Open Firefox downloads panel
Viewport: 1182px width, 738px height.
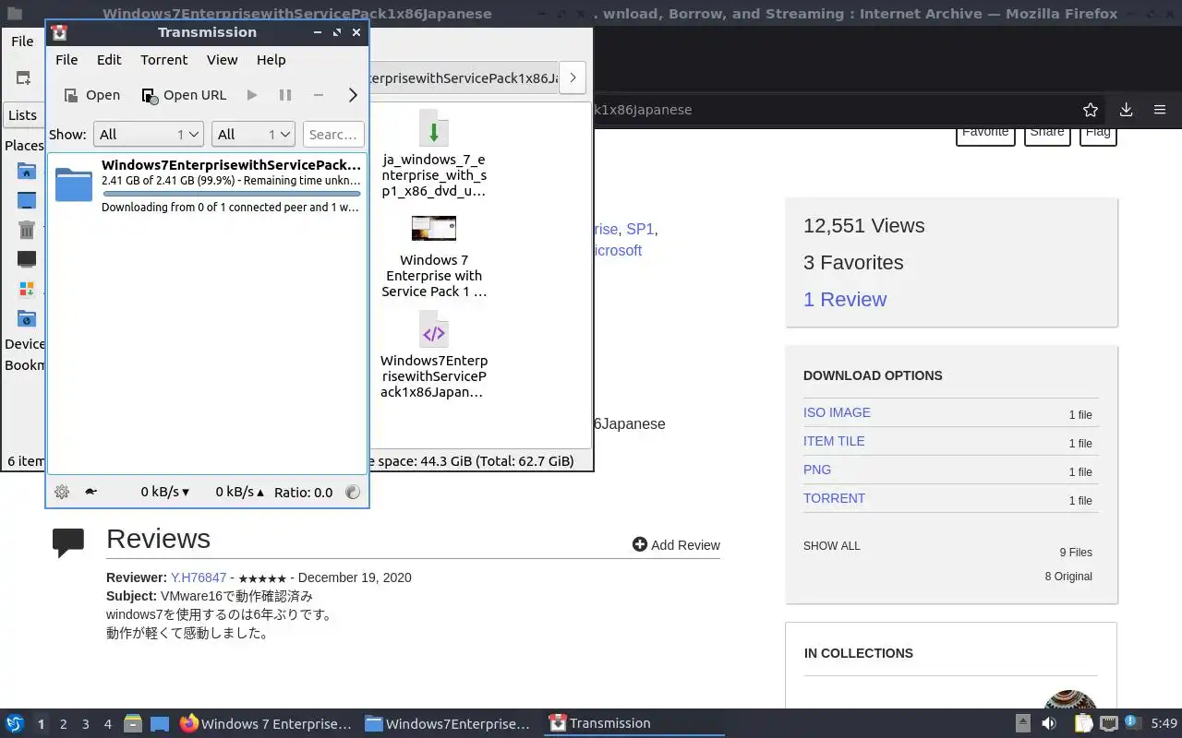tap(1126, 110)
